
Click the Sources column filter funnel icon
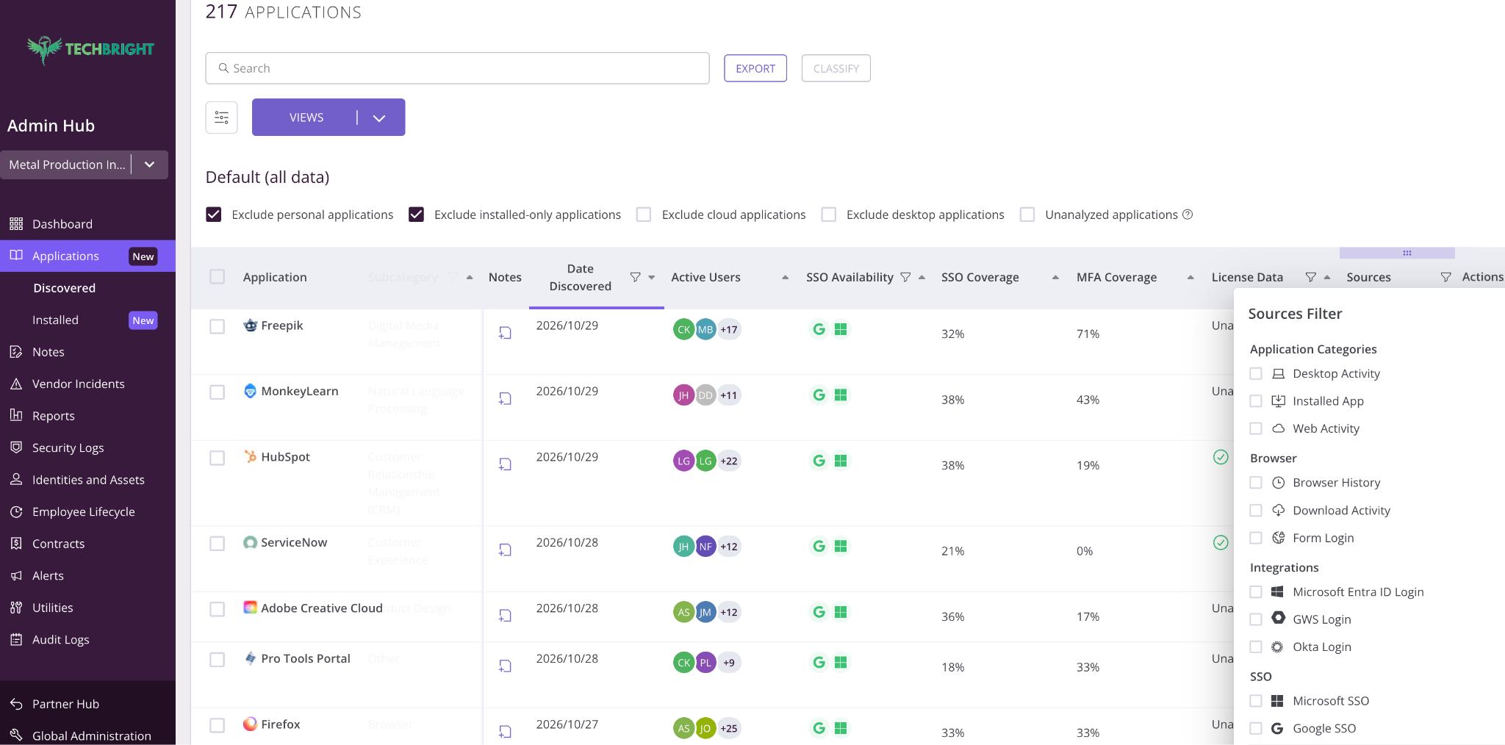tap(1445, 277)
